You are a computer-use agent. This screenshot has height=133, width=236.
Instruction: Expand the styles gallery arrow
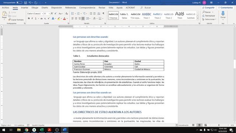point(198,18)
